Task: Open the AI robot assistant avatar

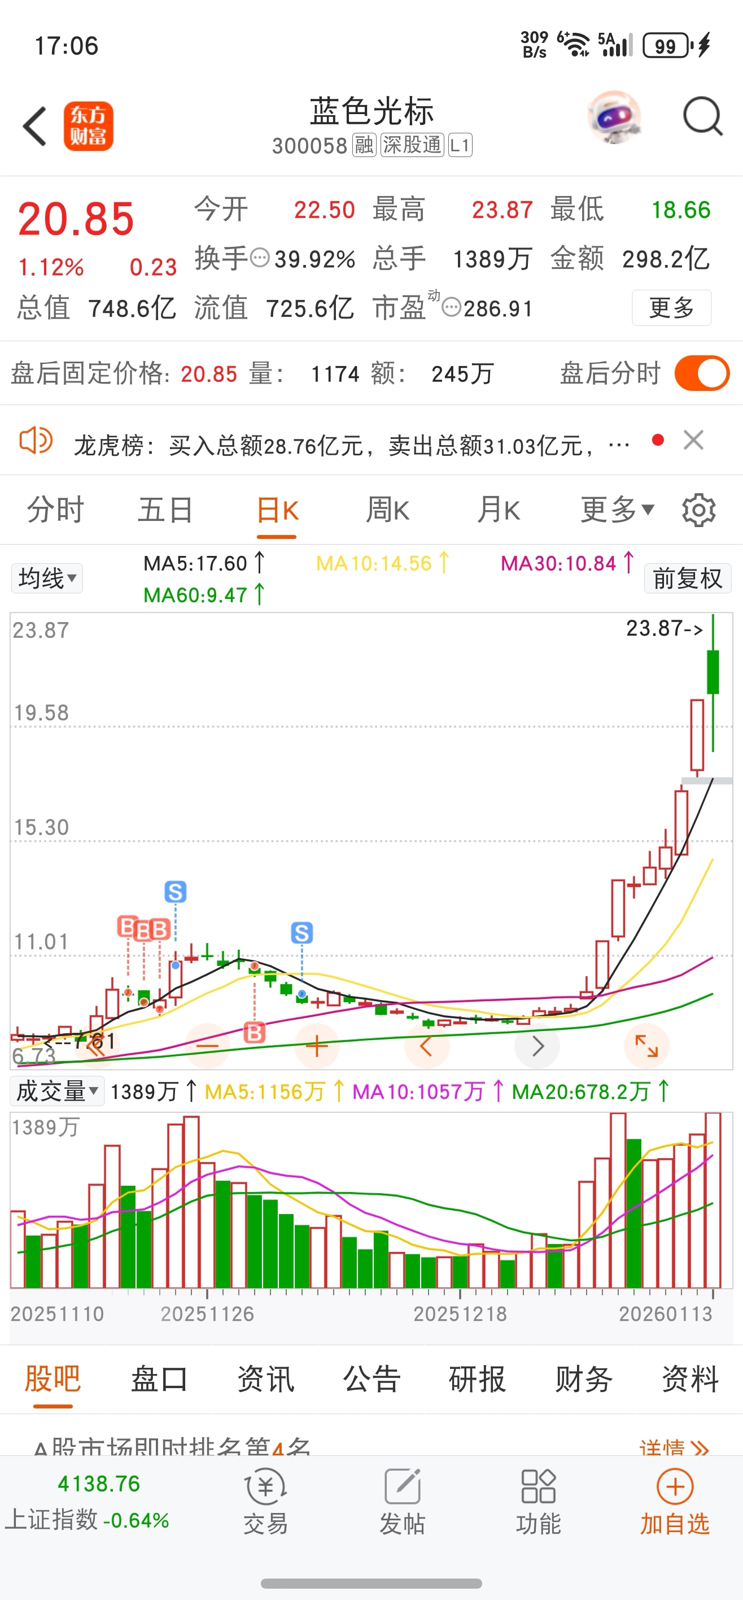Action: (x=614, y=117)
